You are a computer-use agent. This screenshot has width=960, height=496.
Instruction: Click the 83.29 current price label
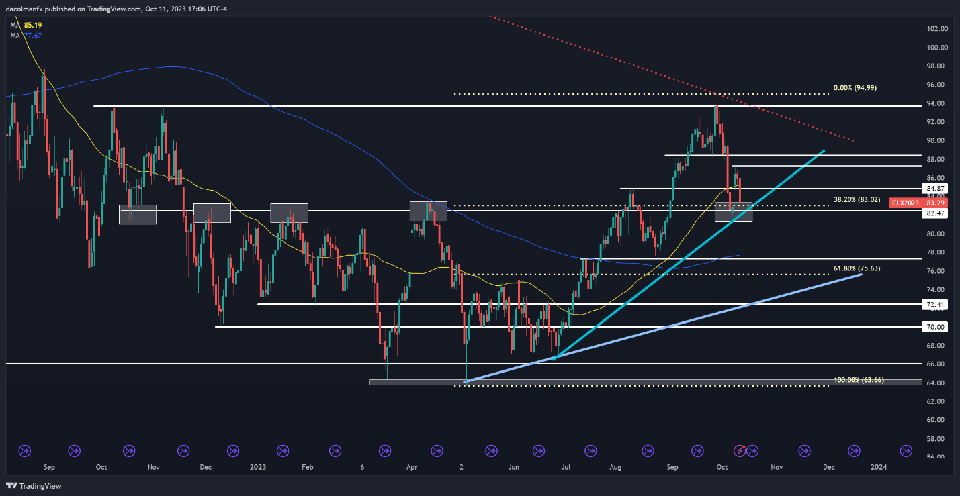pyautogui.click(x=936, y=203)
